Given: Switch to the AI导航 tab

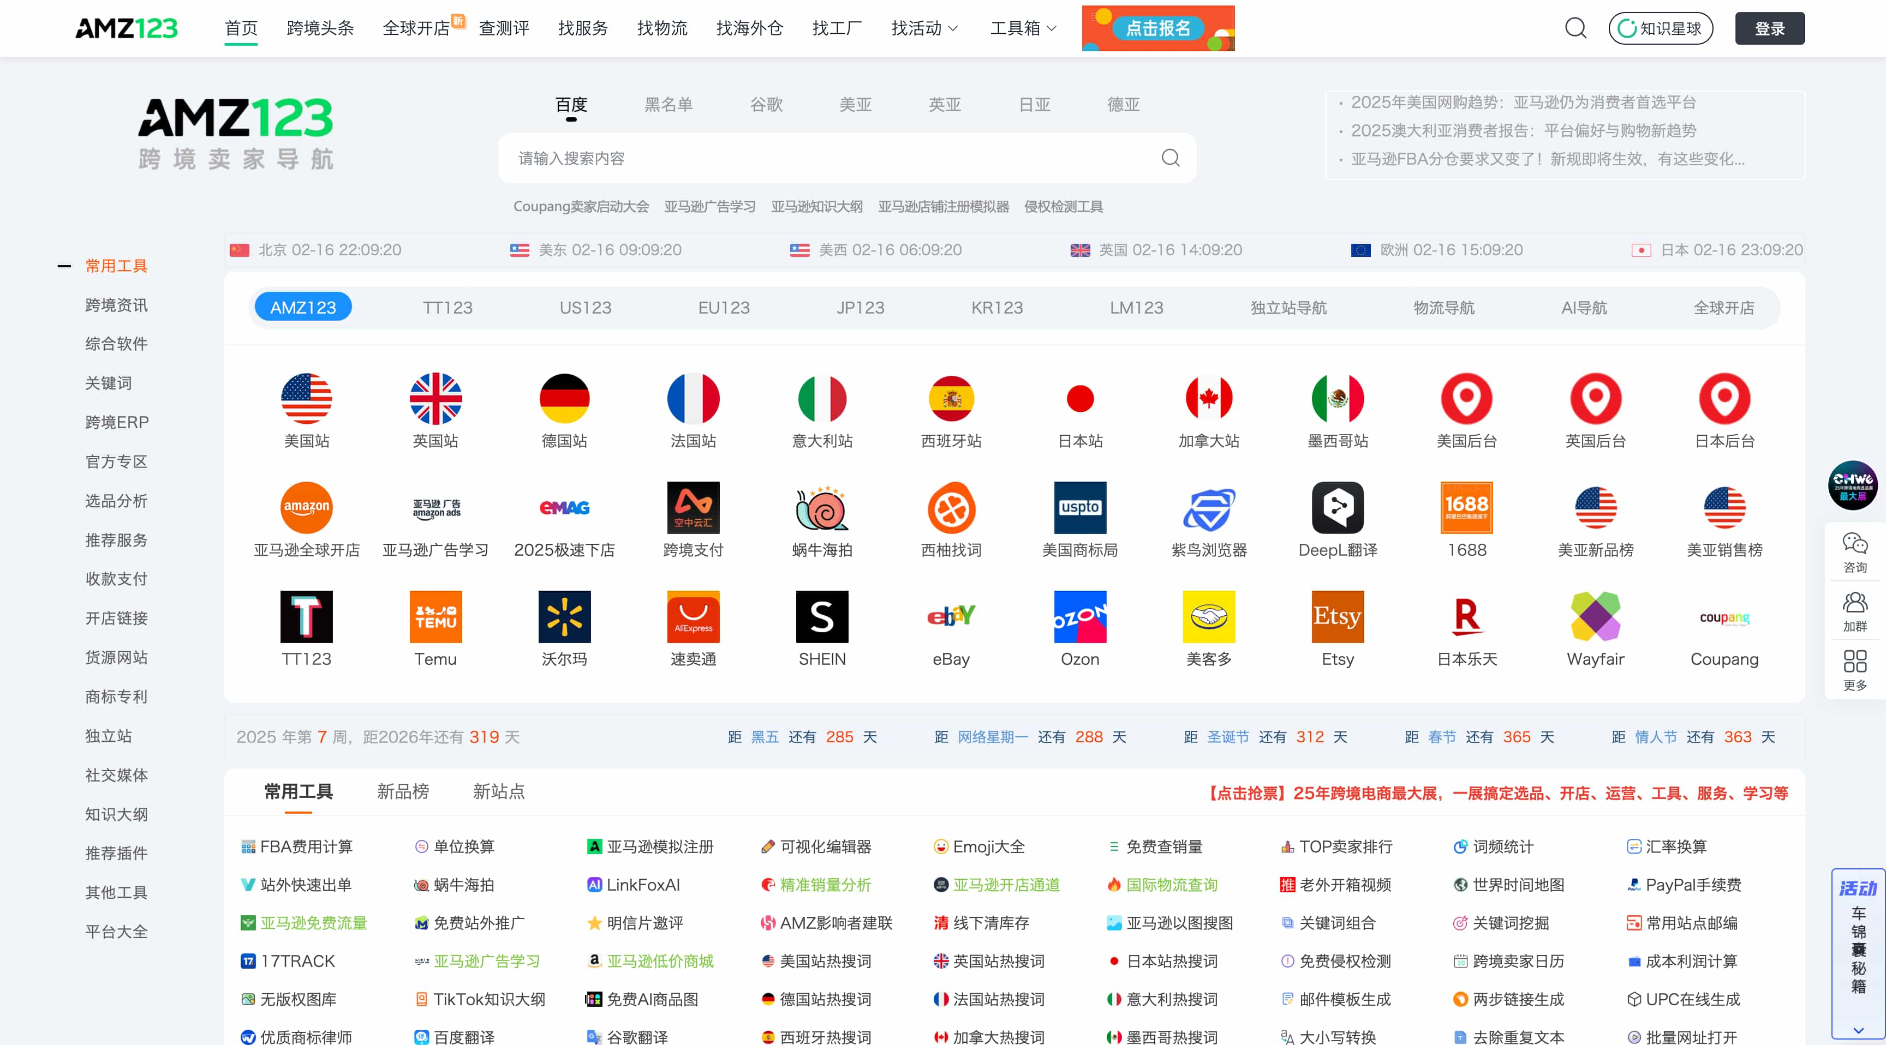Looking at the screenshot, I should pos(1584,308).
